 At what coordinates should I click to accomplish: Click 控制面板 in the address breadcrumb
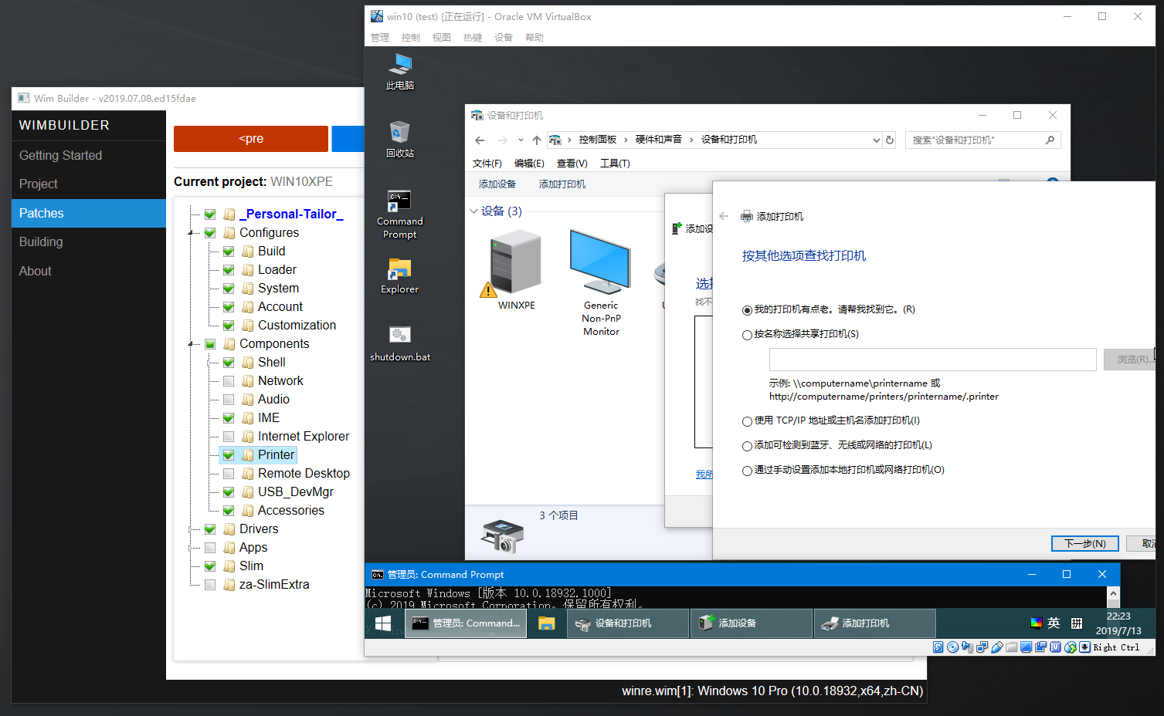coord(598,140)
